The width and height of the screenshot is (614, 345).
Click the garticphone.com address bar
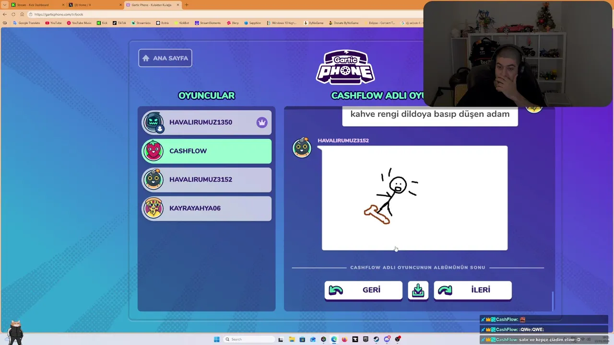225,14
